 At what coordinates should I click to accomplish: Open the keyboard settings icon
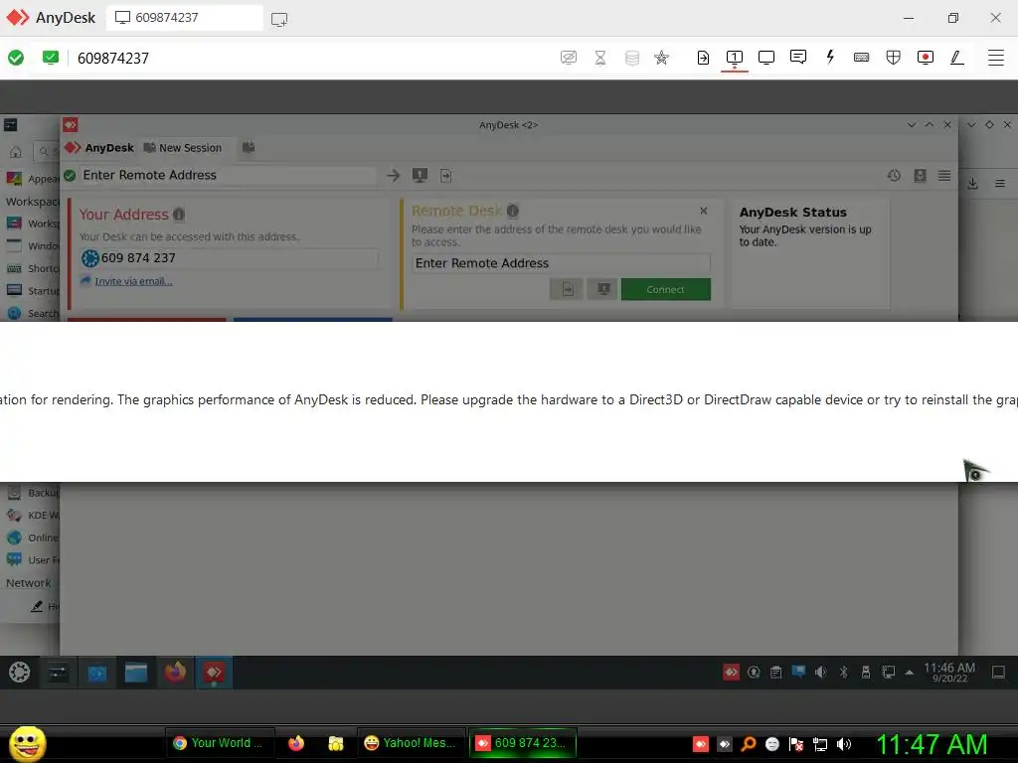862,58
